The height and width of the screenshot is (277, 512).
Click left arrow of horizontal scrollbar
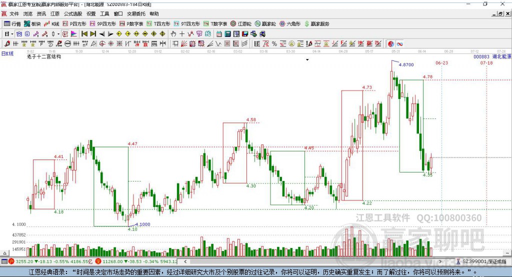pyautogui.click(x=185, y=261)
